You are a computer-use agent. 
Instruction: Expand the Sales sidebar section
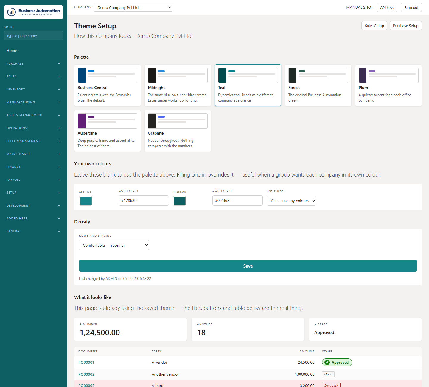(x=33, y=77)
